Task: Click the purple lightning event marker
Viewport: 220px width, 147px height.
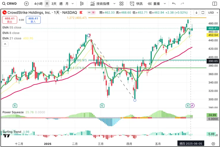Action: click(192, 106)
